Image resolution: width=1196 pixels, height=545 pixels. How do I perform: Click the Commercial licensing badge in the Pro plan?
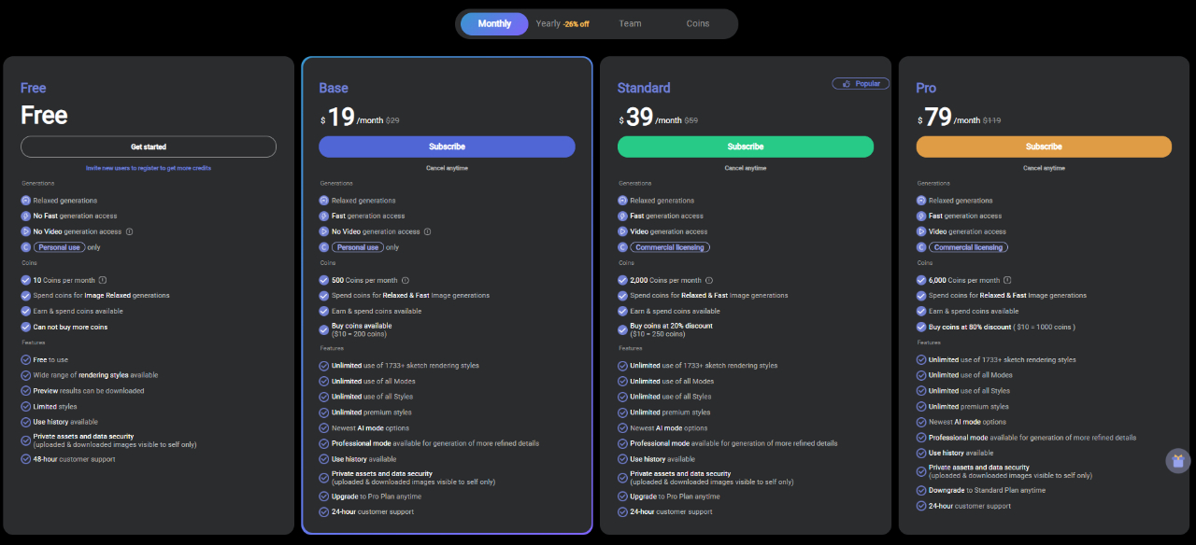coord(968,247)
